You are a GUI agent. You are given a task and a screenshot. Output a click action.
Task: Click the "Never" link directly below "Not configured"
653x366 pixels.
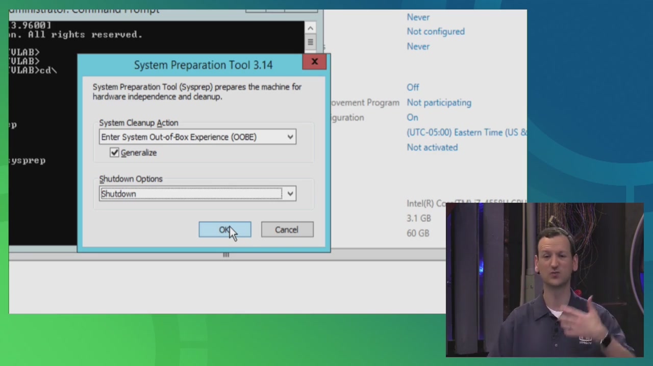[418, 46]
